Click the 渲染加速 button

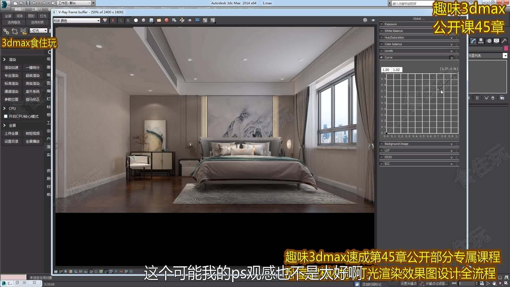coord(11,67)
